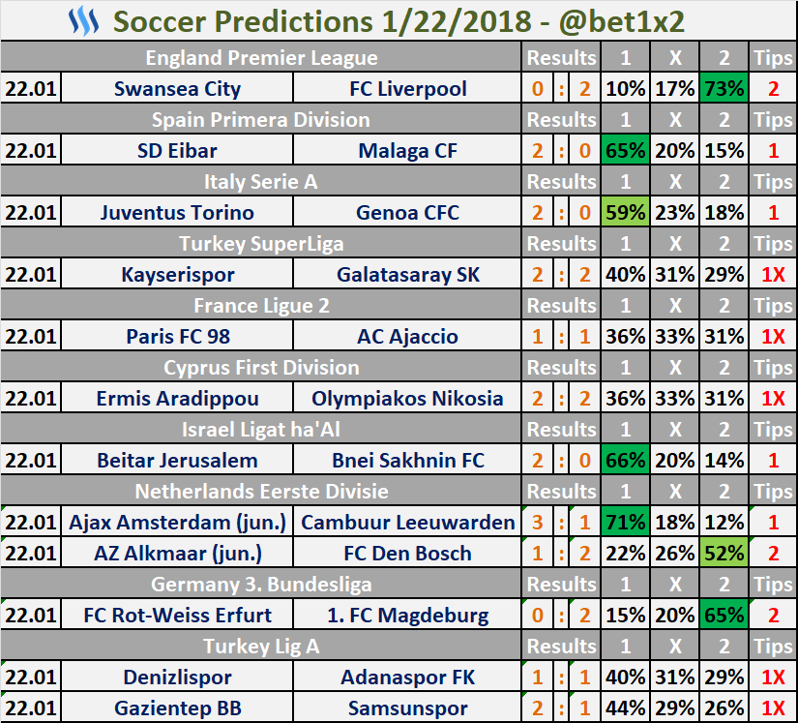Click the Olympiakos Nikosia team name
The image size is (798, 723).
click(x=407, y=398)
